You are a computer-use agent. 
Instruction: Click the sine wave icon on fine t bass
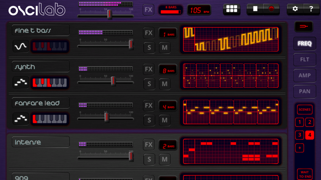coord(21,46)
